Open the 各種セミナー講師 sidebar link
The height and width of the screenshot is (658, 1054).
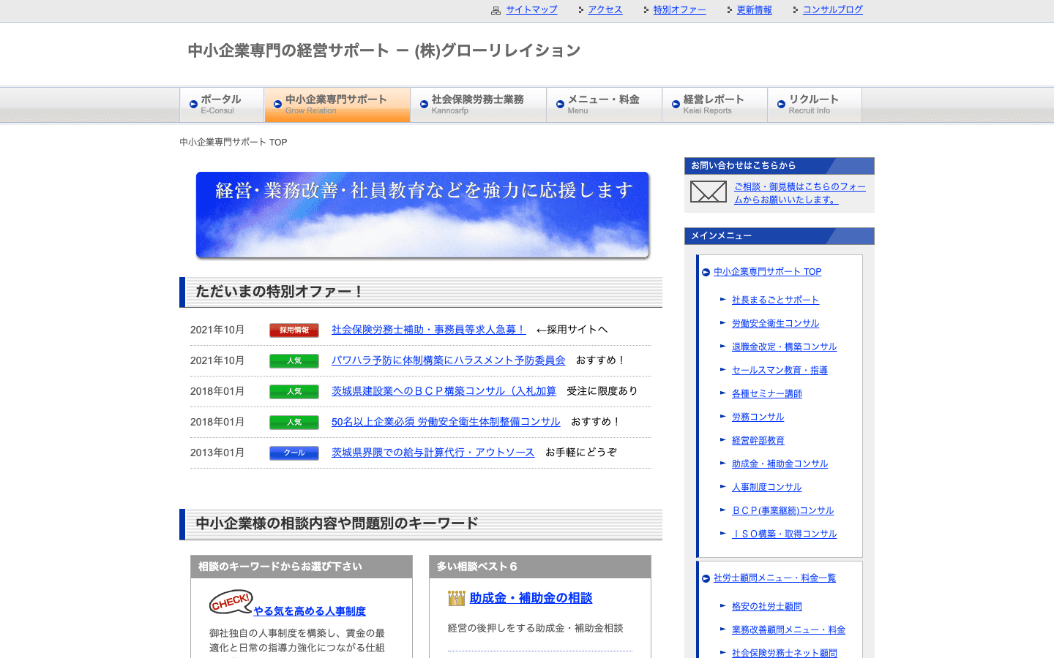click(x=767, y=394)
